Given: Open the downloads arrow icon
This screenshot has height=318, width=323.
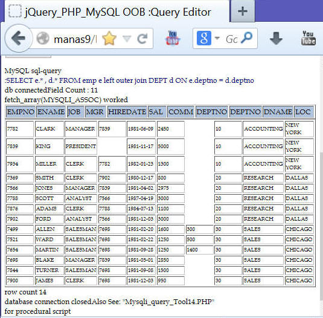Looking at the screenshot, I should pyautogui.click(x=276, y=38).
